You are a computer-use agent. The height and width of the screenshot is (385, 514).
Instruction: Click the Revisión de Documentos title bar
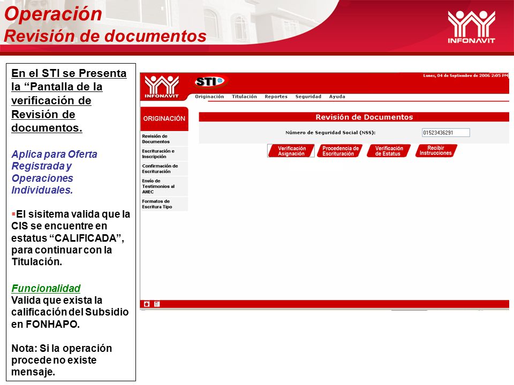click(x=354, y=117)
